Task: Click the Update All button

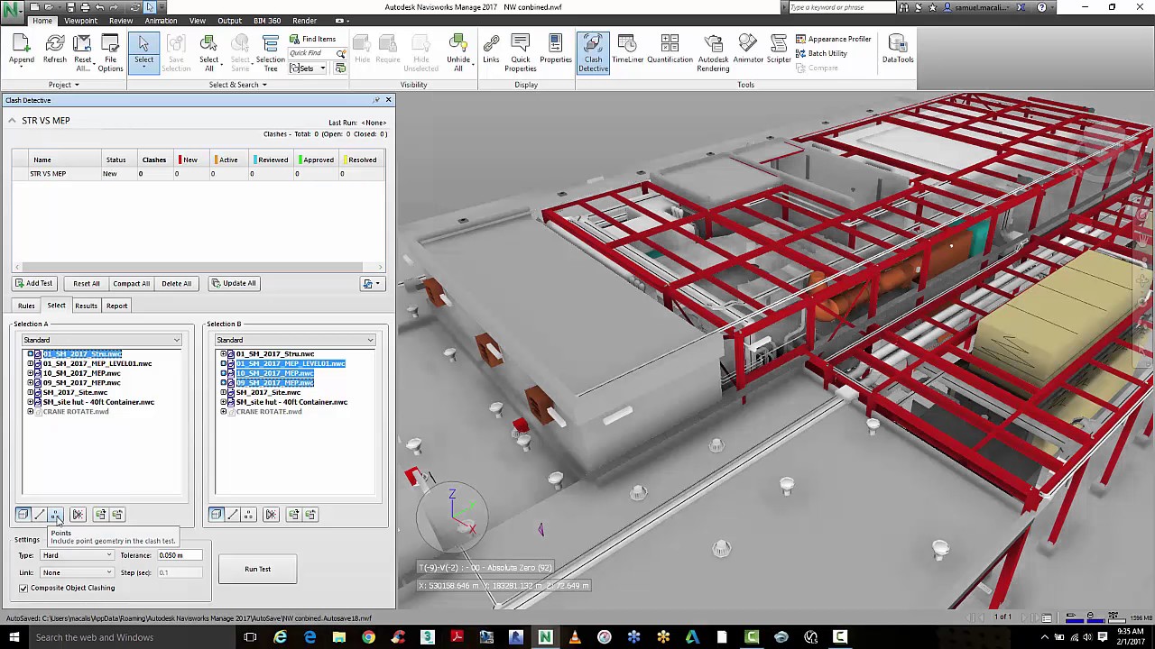Action: pyautogui.click(x=235, y=283)
